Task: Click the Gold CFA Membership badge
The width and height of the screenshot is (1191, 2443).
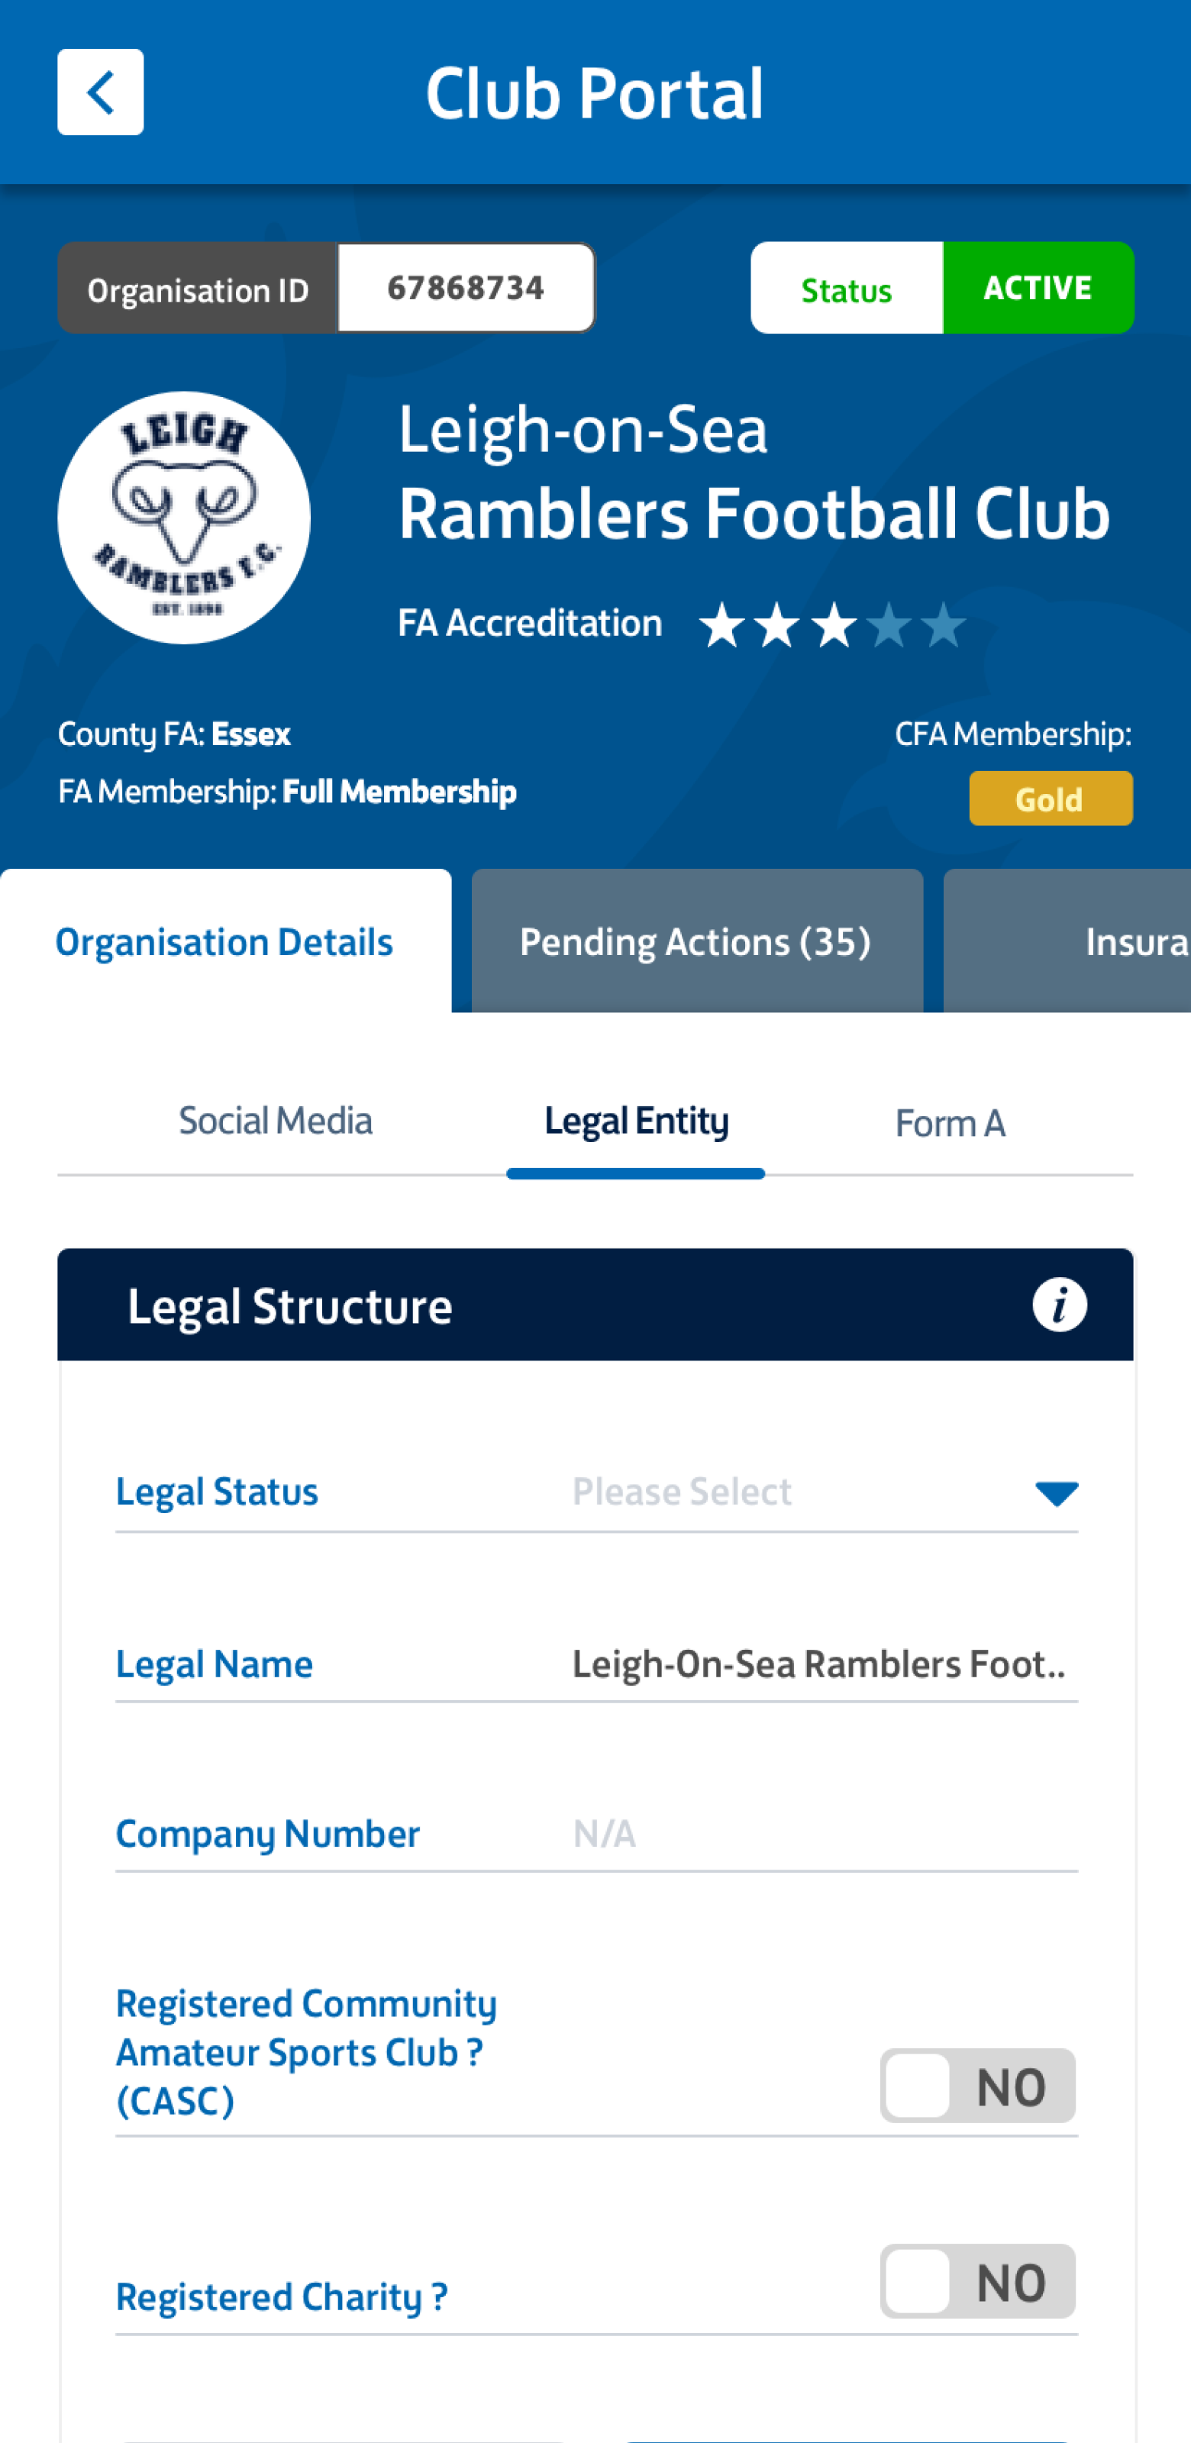Action: point(1050,799)
